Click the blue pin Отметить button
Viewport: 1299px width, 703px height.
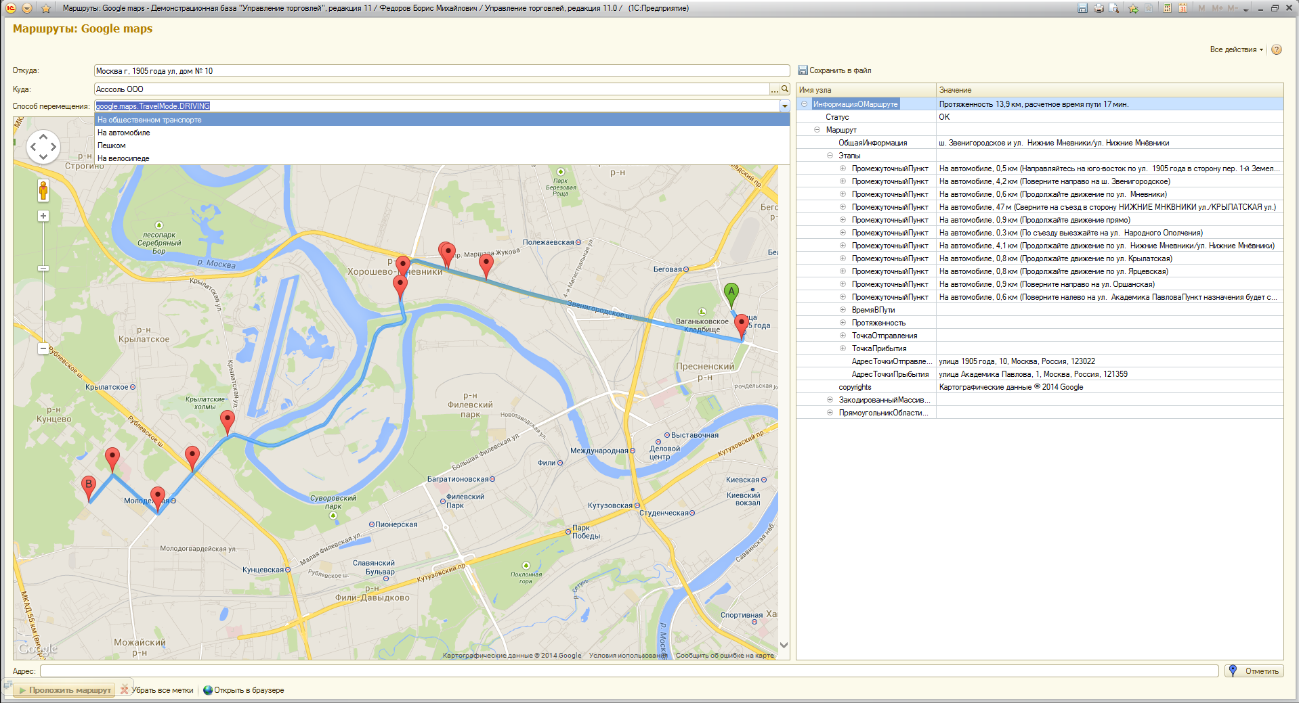click(x=1254, y=671)
